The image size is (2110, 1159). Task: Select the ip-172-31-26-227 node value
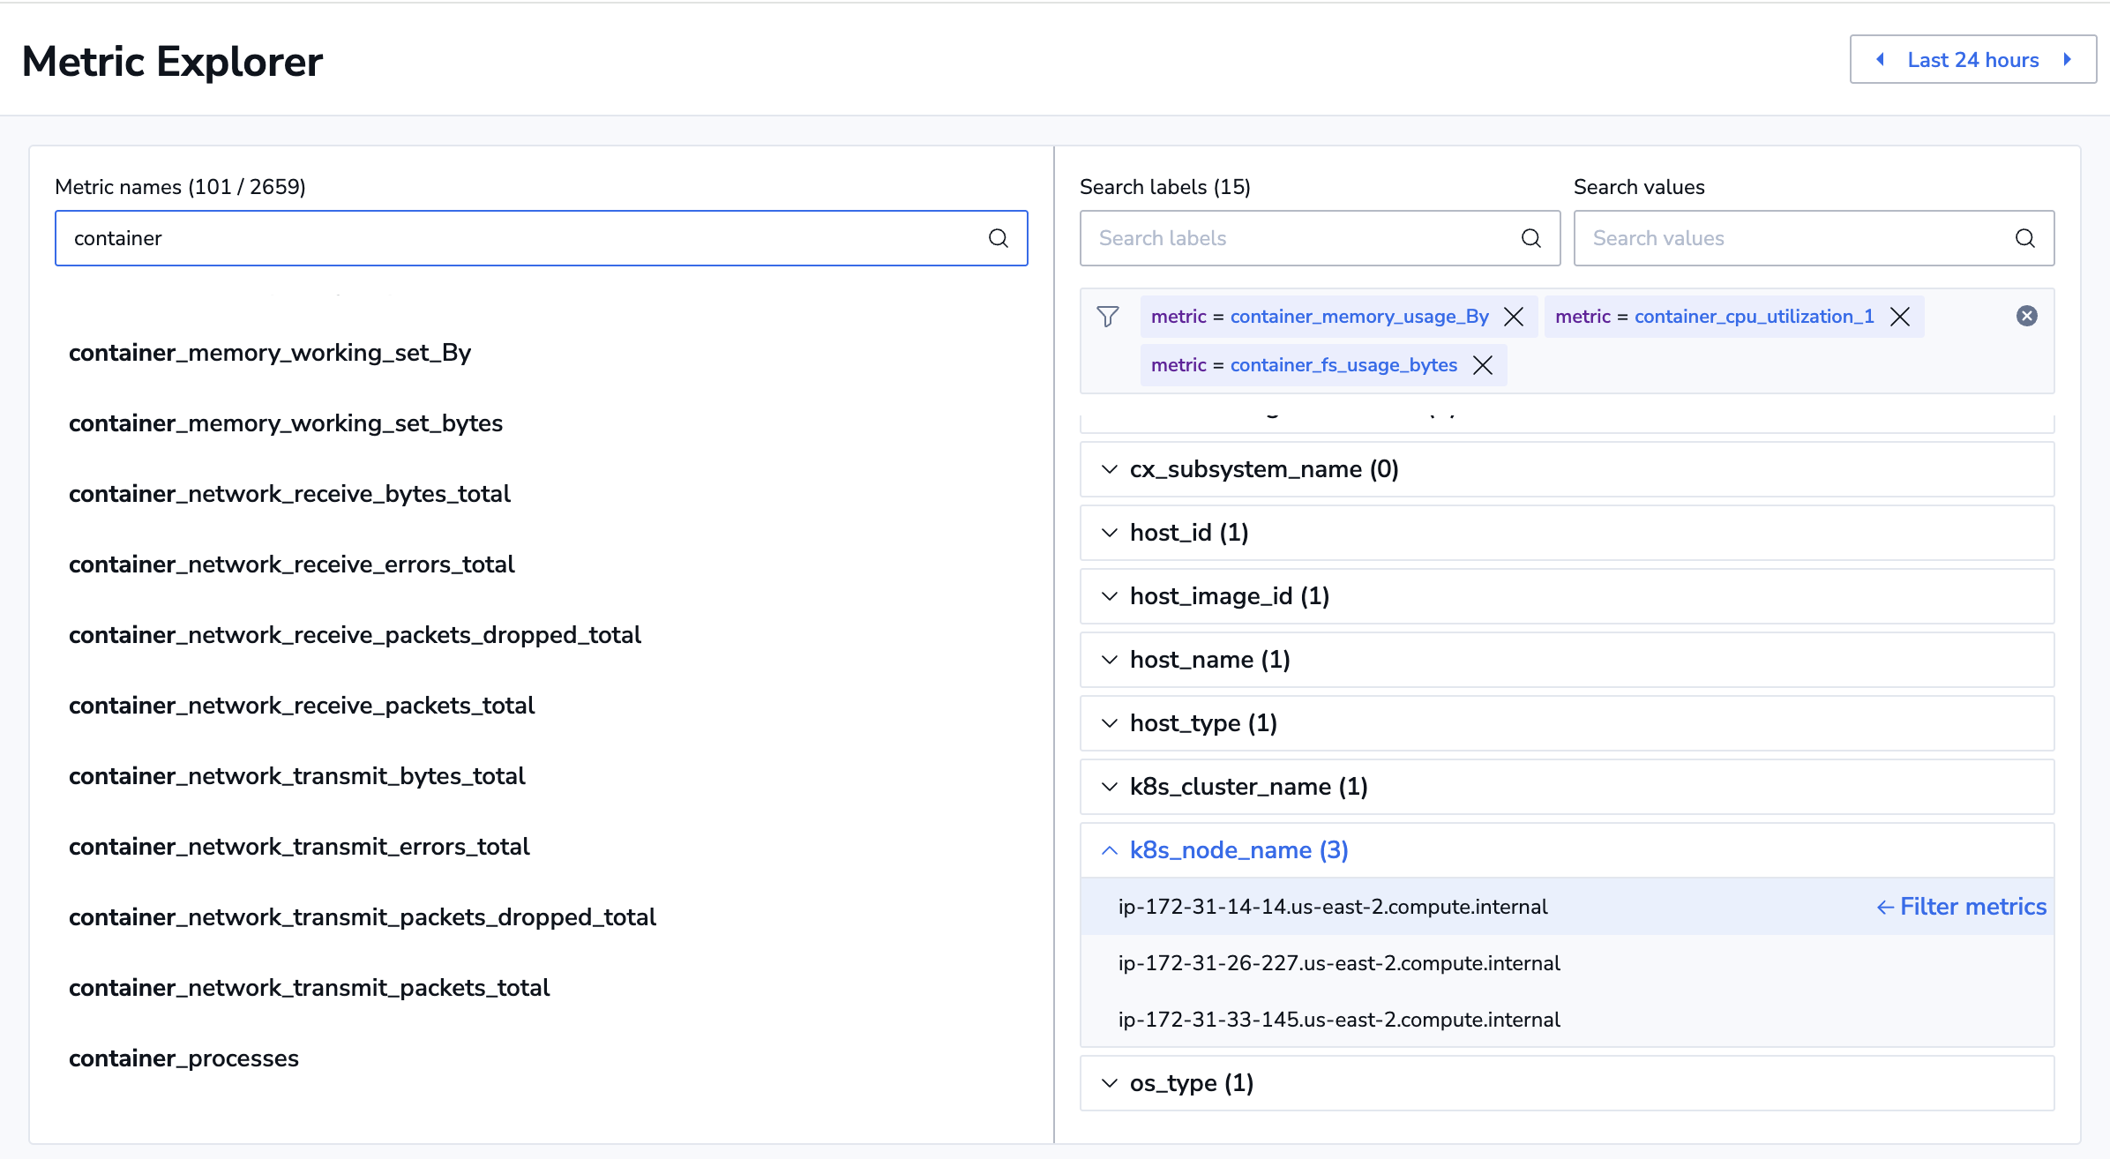pyautogui.click(x=1338, y=963)
